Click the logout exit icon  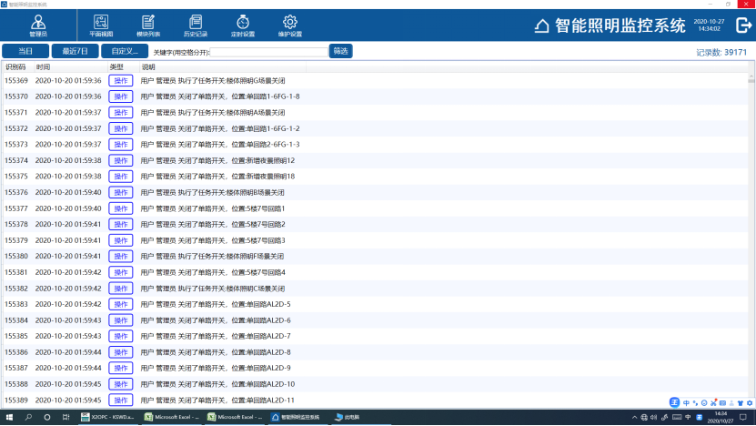(x=742, y=25)
